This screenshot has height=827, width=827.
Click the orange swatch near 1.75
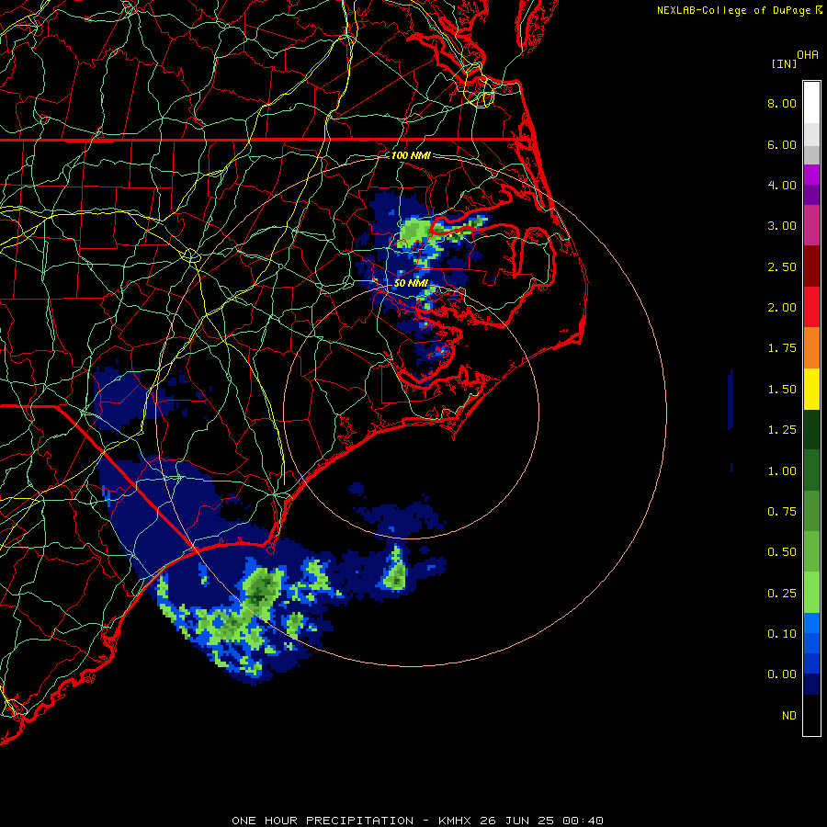click(x=811, y=348)
